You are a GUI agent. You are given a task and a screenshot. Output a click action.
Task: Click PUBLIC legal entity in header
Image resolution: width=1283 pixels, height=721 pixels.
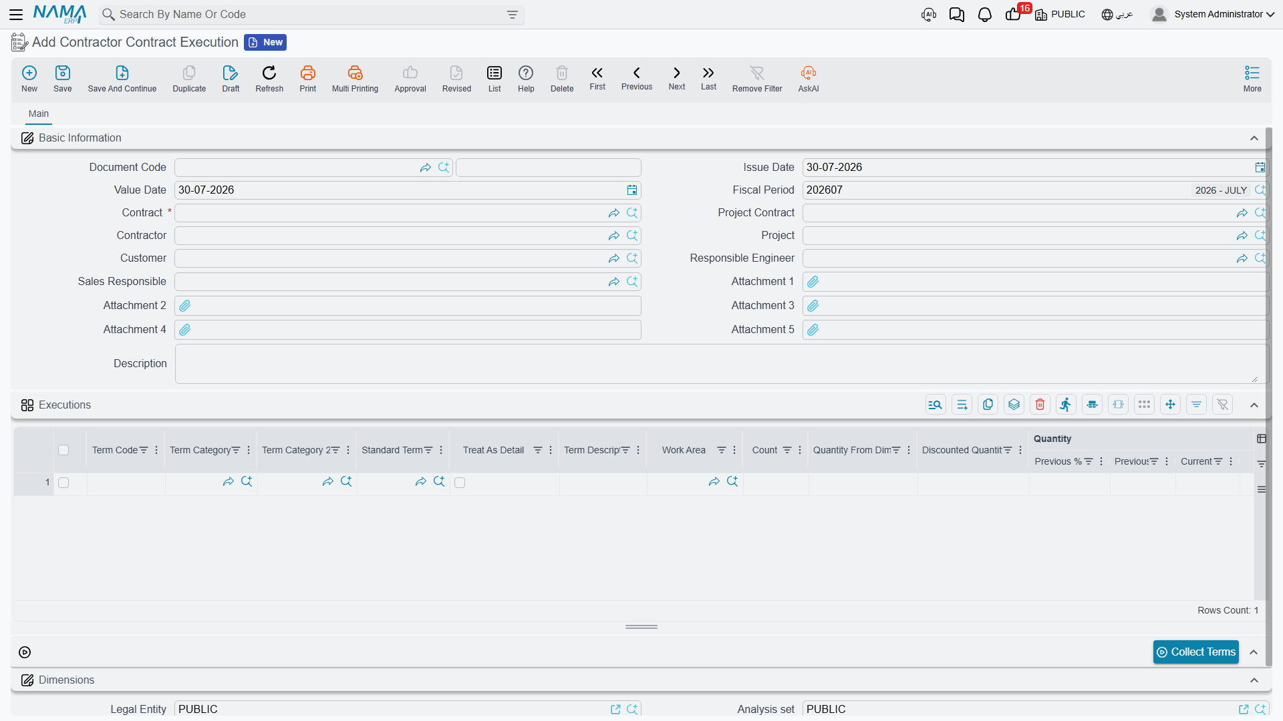(1060, 14)
